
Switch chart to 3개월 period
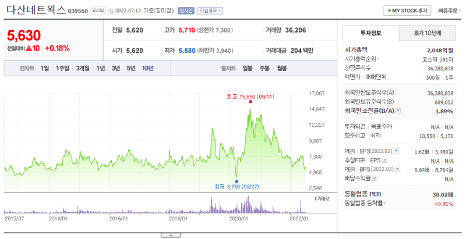[x=83, y=68]
